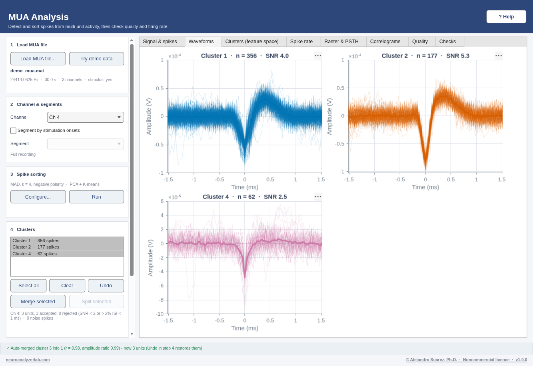
Task: Open Alejandro Suarez licence footer link
Action: coord(466,360)
